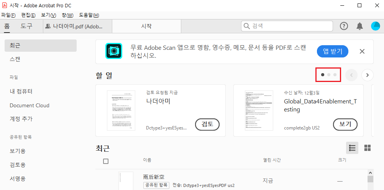
Task: Select the third carousel page dot
Action: pyautogui.click(x=335, y=75)
